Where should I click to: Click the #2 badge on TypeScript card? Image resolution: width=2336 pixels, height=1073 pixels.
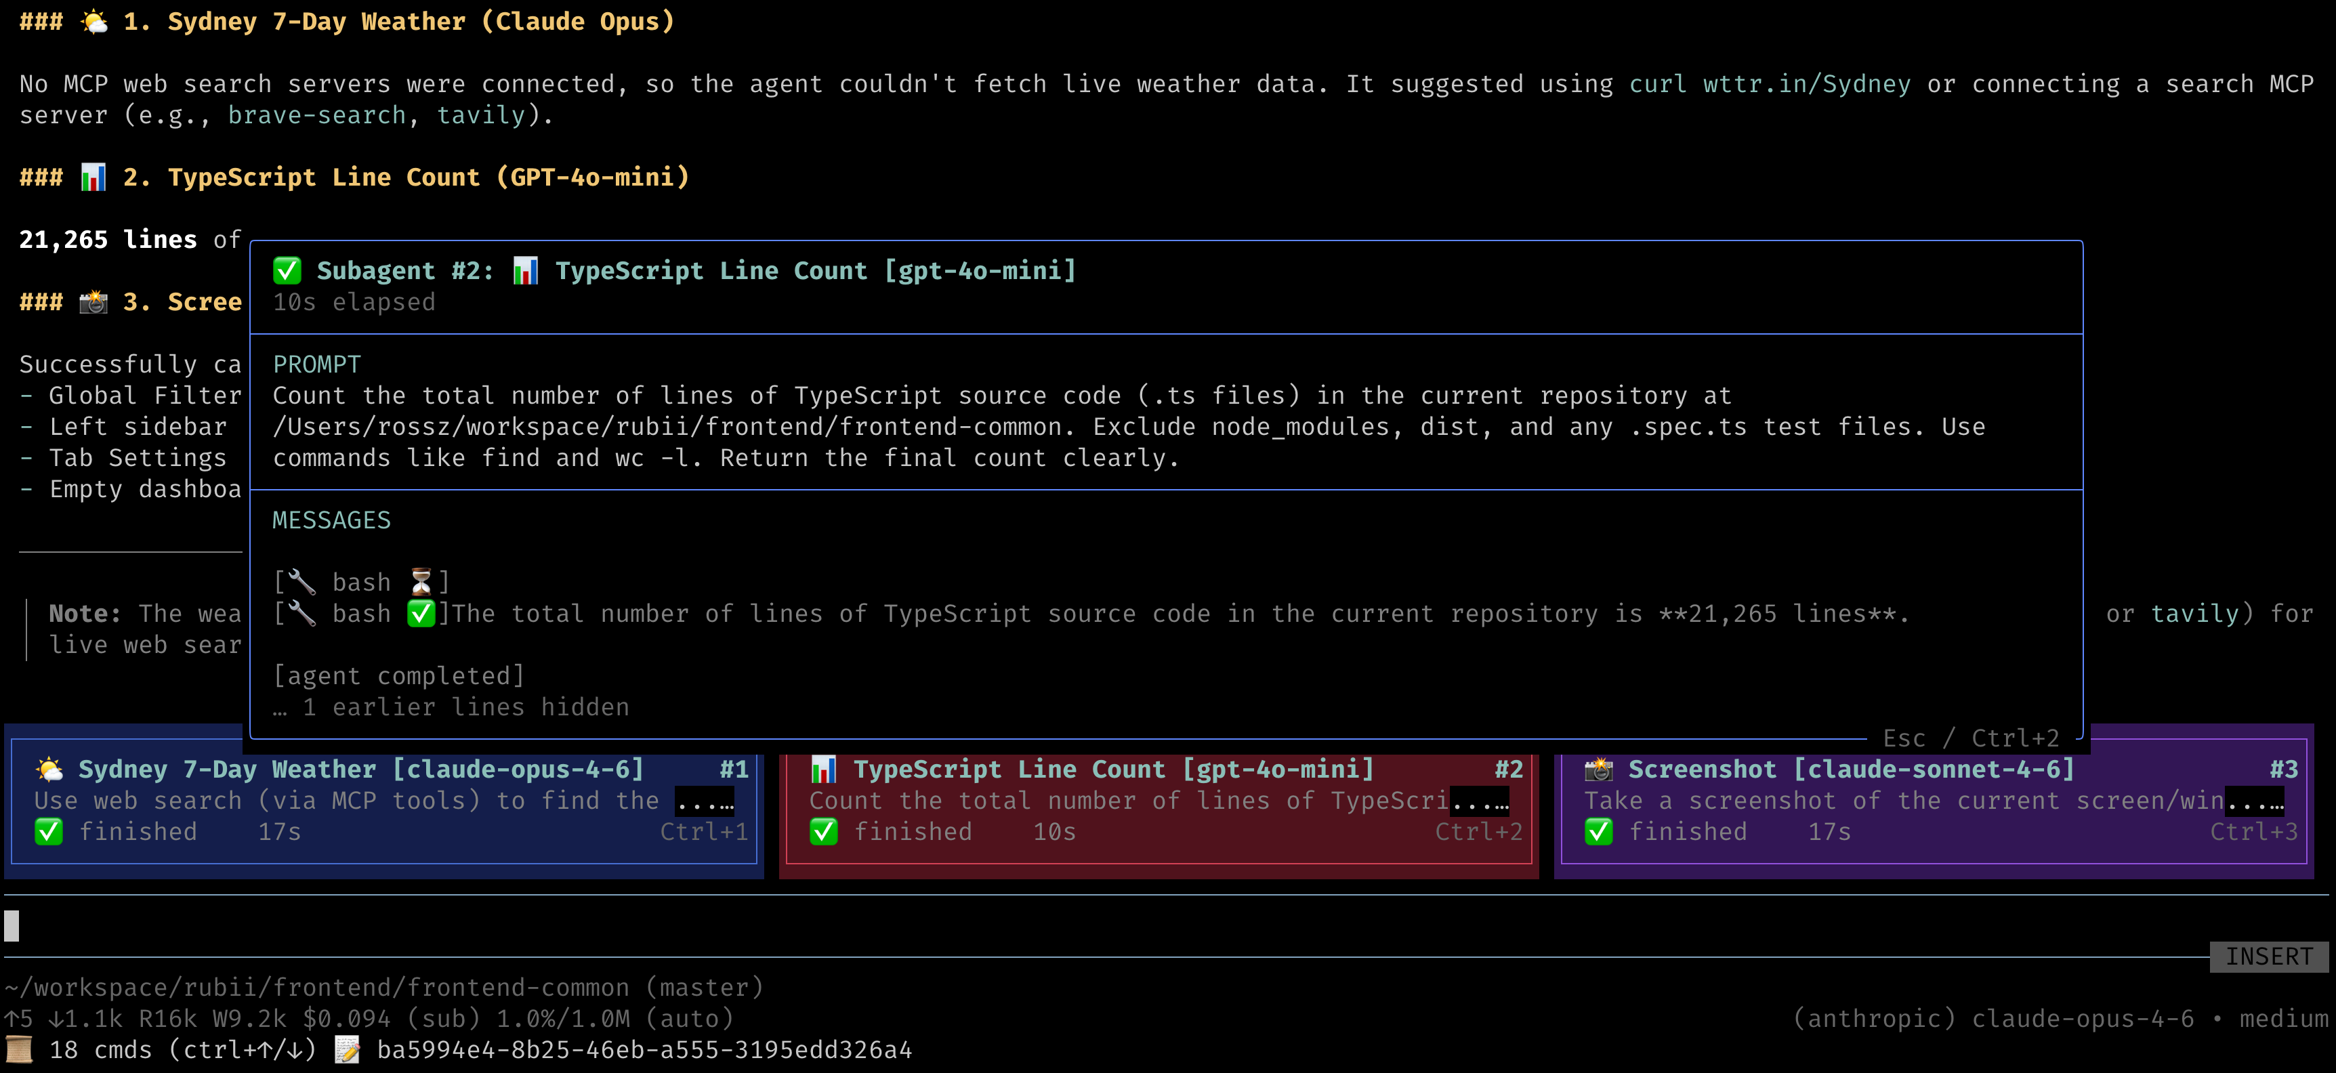point(1508,770)
